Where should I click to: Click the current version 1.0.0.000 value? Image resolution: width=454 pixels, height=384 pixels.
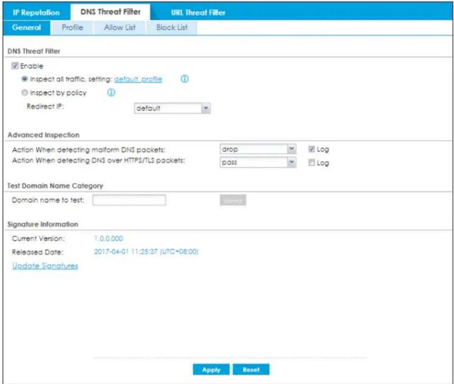pyautogui.click(x=108, y=239)
